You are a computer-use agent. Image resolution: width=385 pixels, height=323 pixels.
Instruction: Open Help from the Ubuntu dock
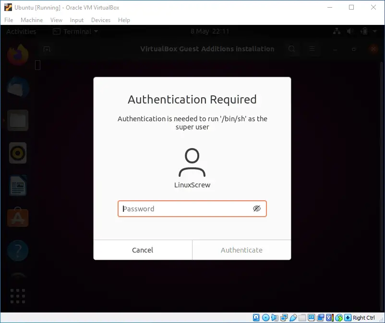point(18,251)
